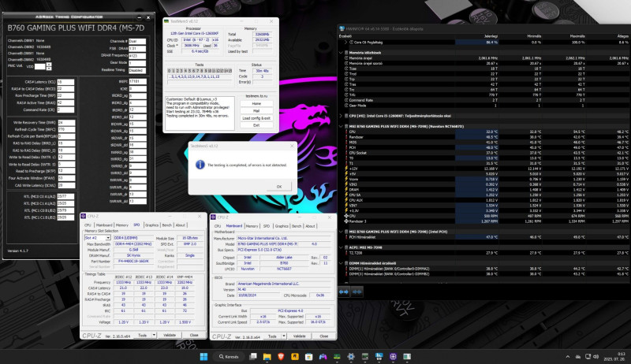Image resolution: width=631 pixels, height=364 pixels.
Task: Open Graphics tab in right CPU-Z window
Action: [282, 226]
